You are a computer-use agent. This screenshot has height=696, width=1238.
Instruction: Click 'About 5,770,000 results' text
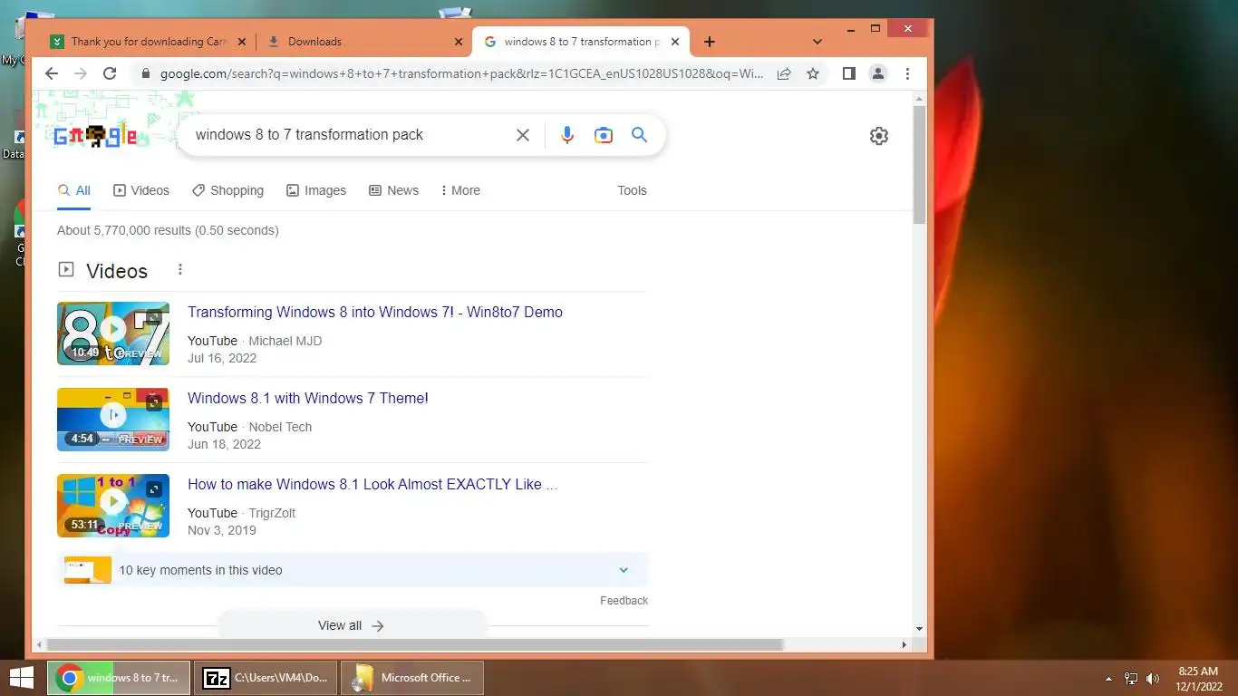168,230
